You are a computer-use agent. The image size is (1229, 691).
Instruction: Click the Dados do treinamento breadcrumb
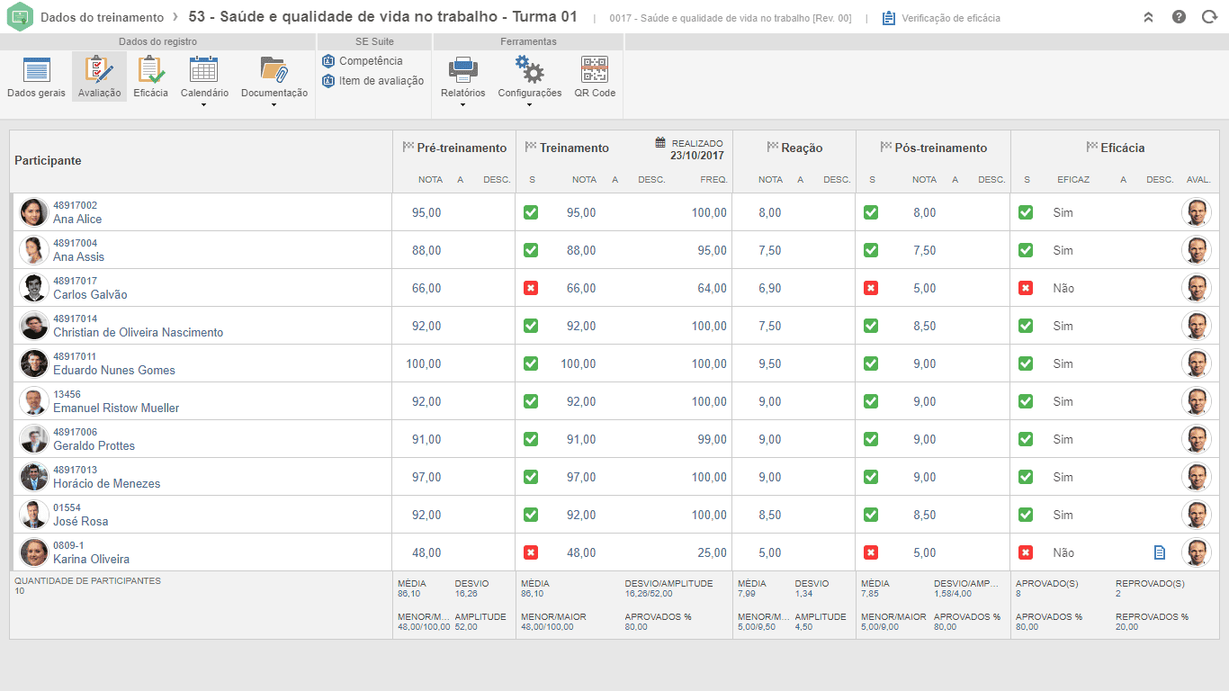pyautogui.click(x=102, y=17)
